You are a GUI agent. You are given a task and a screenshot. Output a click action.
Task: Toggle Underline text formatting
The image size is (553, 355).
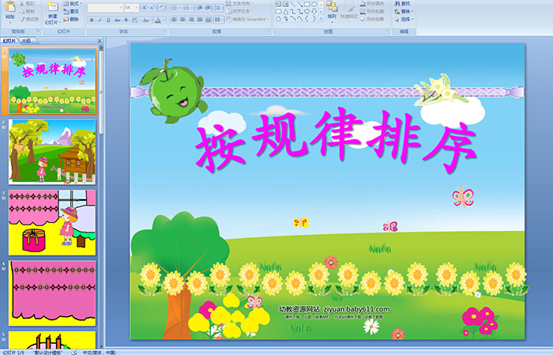107,19
